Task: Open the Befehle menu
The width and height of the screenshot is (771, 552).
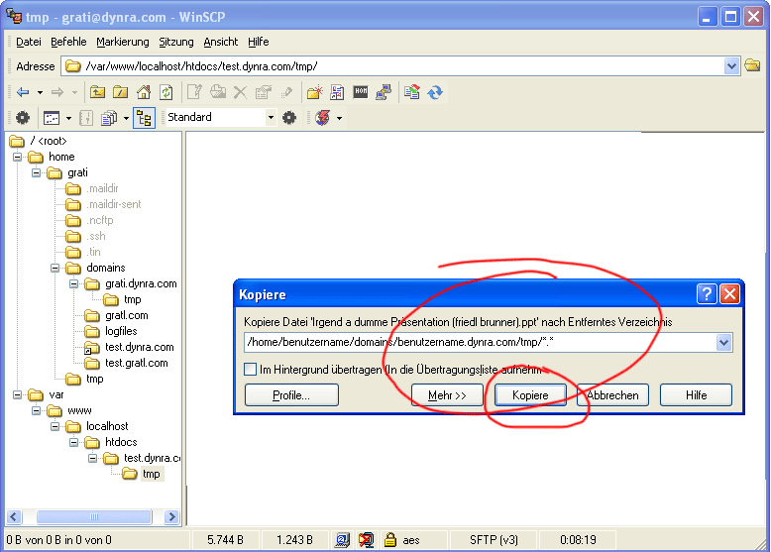Action: [68, 42]
